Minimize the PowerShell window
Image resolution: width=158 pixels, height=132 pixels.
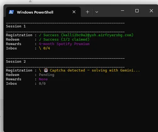coord(123,11)
